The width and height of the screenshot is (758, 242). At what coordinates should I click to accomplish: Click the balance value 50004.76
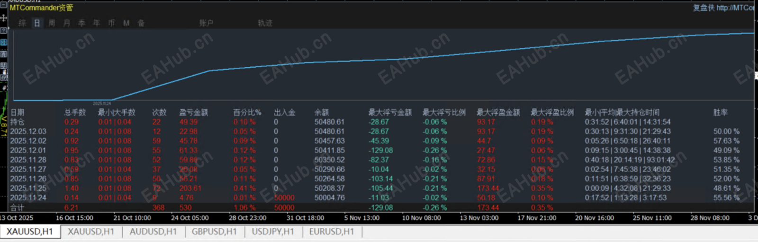330,197
